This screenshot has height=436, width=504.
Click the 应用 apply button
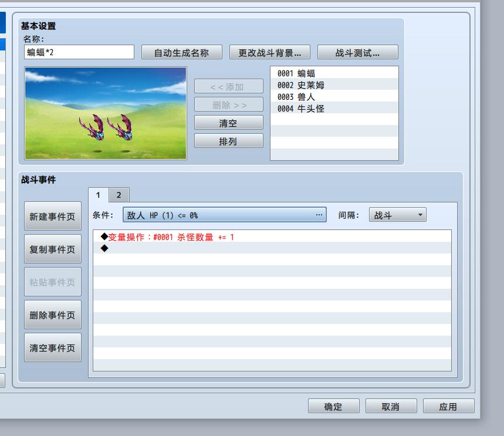(x=448, y=406)
